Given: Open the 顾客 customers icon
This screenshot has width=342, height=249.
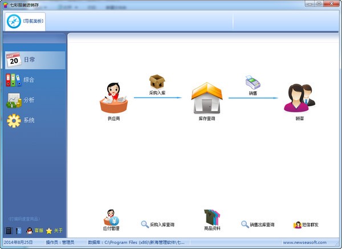Looking at the screenshot, I should (x=300, y=98).
